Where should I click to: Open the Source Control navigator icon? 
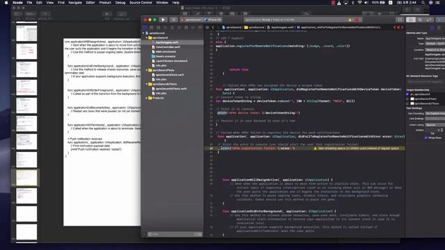[152, 28]
